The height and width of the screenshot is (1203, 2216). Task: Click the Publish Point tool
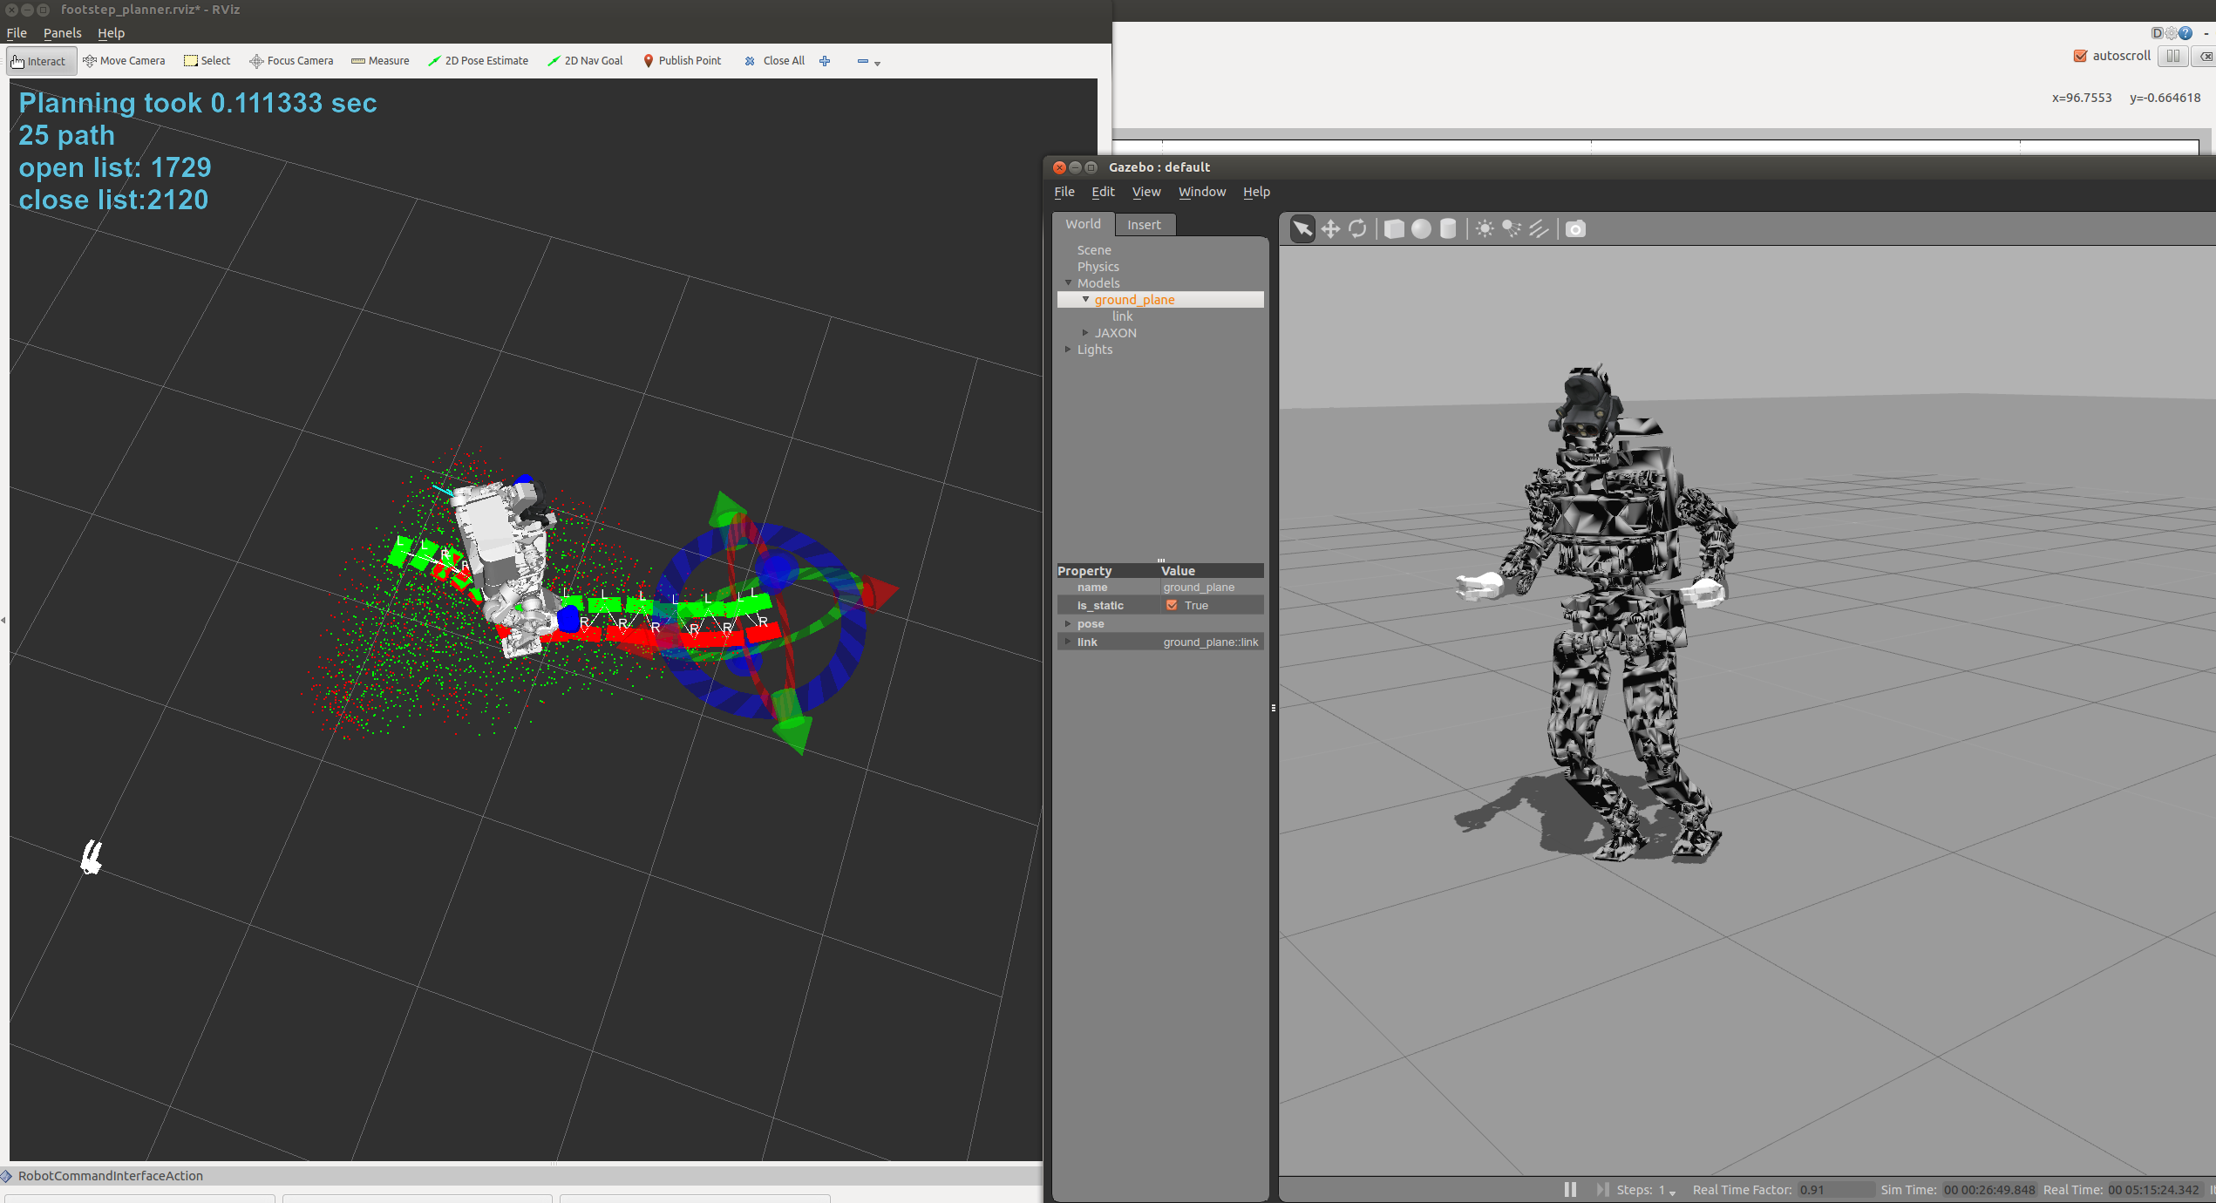(682, 61)
